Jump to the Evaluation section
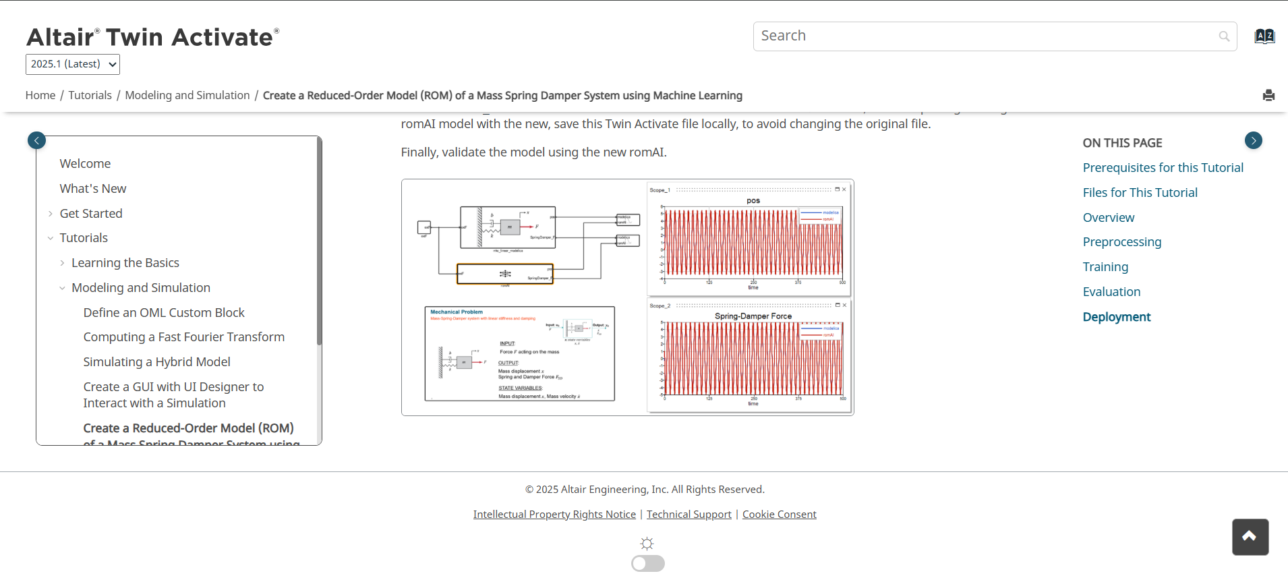Image resolution: width=1288 pixels, height=584 pixels. [1112, 292]
